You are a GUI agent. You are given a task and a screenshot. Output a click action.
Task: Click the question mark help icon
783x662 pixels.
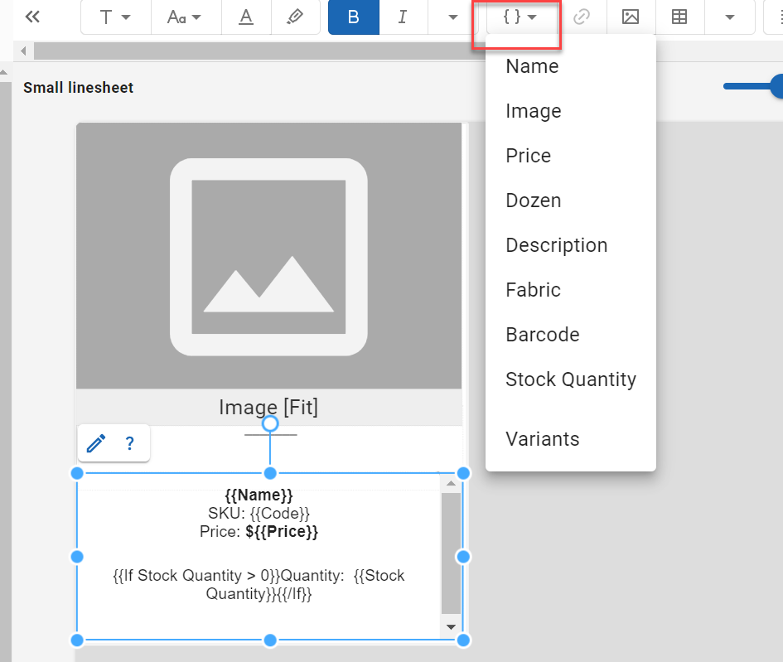click(130, 443)
